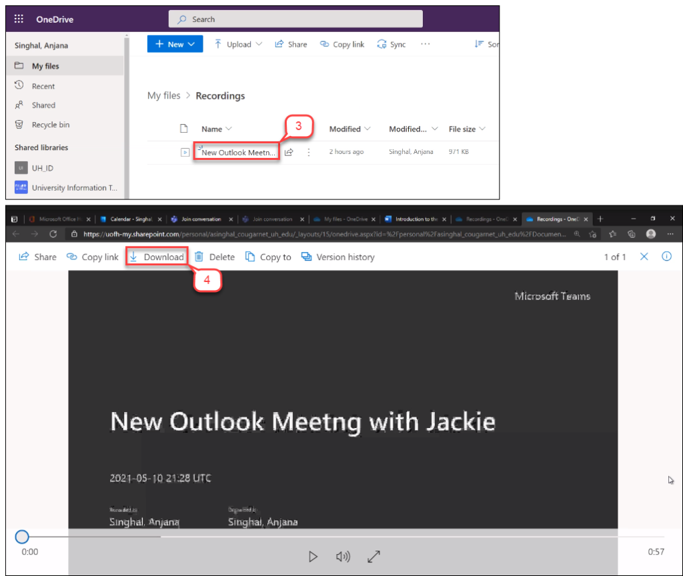Click the OneDrive search box

click(x=295, y=19)
